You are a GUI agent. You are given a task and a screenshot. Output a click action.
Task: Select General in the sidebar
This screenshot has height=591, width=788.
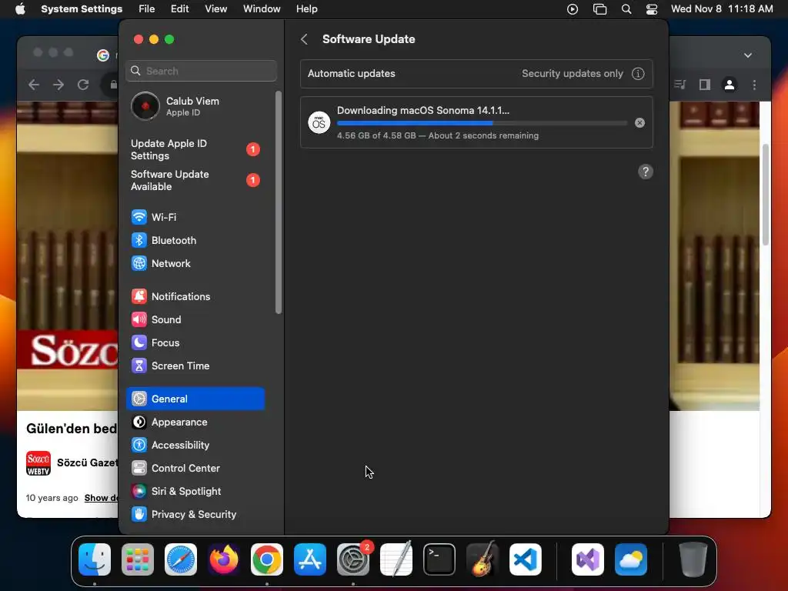(x=195, y=399)
